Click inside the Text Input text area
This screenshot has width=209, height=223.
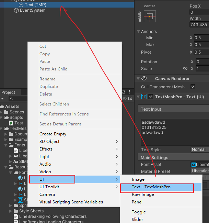coord(175,132)
